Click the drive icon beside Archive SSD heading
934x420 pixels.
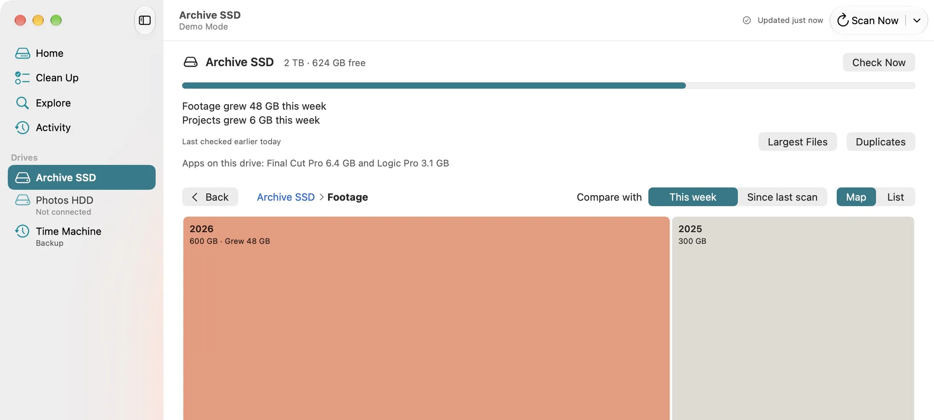pos(191,62)
